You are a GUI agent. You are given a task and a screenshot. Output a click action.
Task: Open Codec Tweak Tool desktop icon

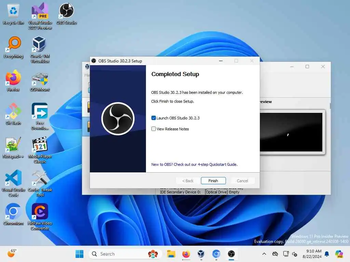click(x=40, y=183)
